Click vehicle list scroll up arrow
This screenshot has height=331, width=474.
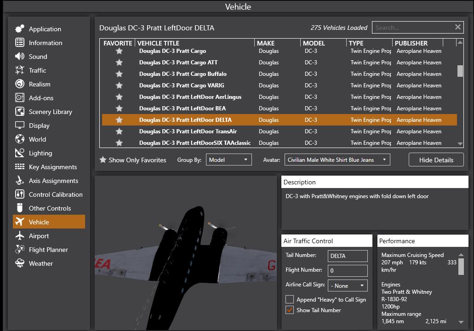pyautogui.click(x=460, y=42)
